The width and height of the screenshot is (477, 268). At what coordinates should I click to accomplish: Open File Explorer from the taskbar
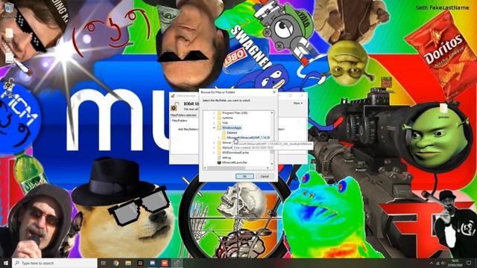pos(128,263)
